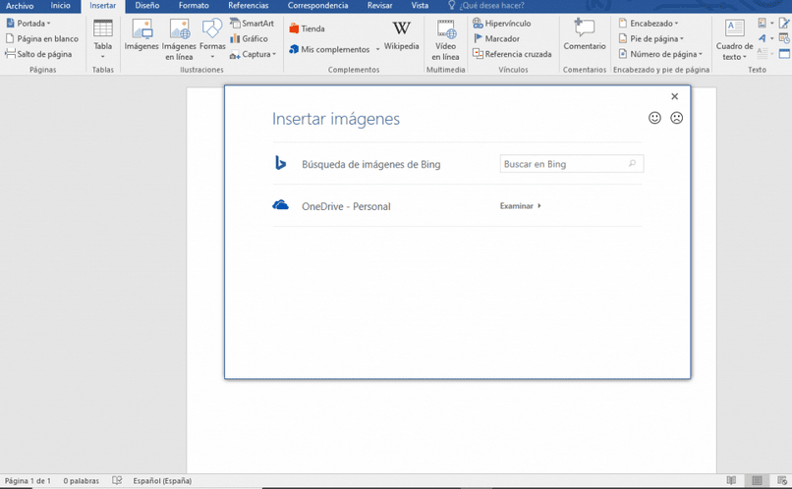Open the Revisar tab

point(380,6)
